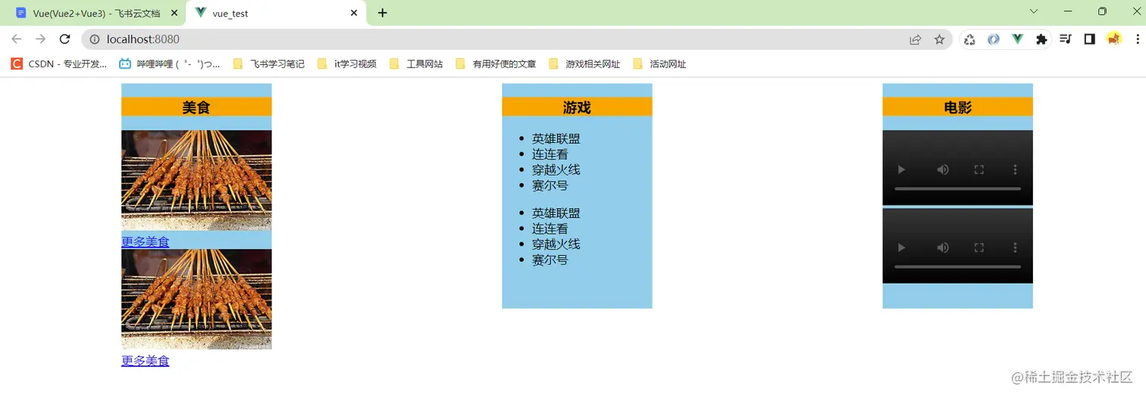Follow the first 更多美食 link

[x=146, y=242]
